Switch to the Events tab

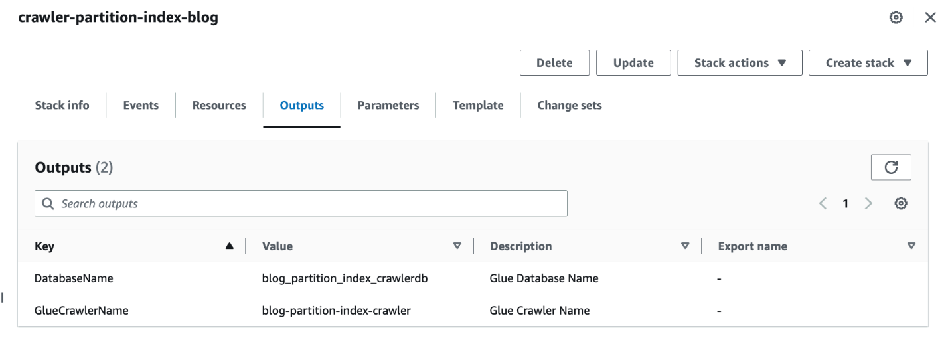141,105
